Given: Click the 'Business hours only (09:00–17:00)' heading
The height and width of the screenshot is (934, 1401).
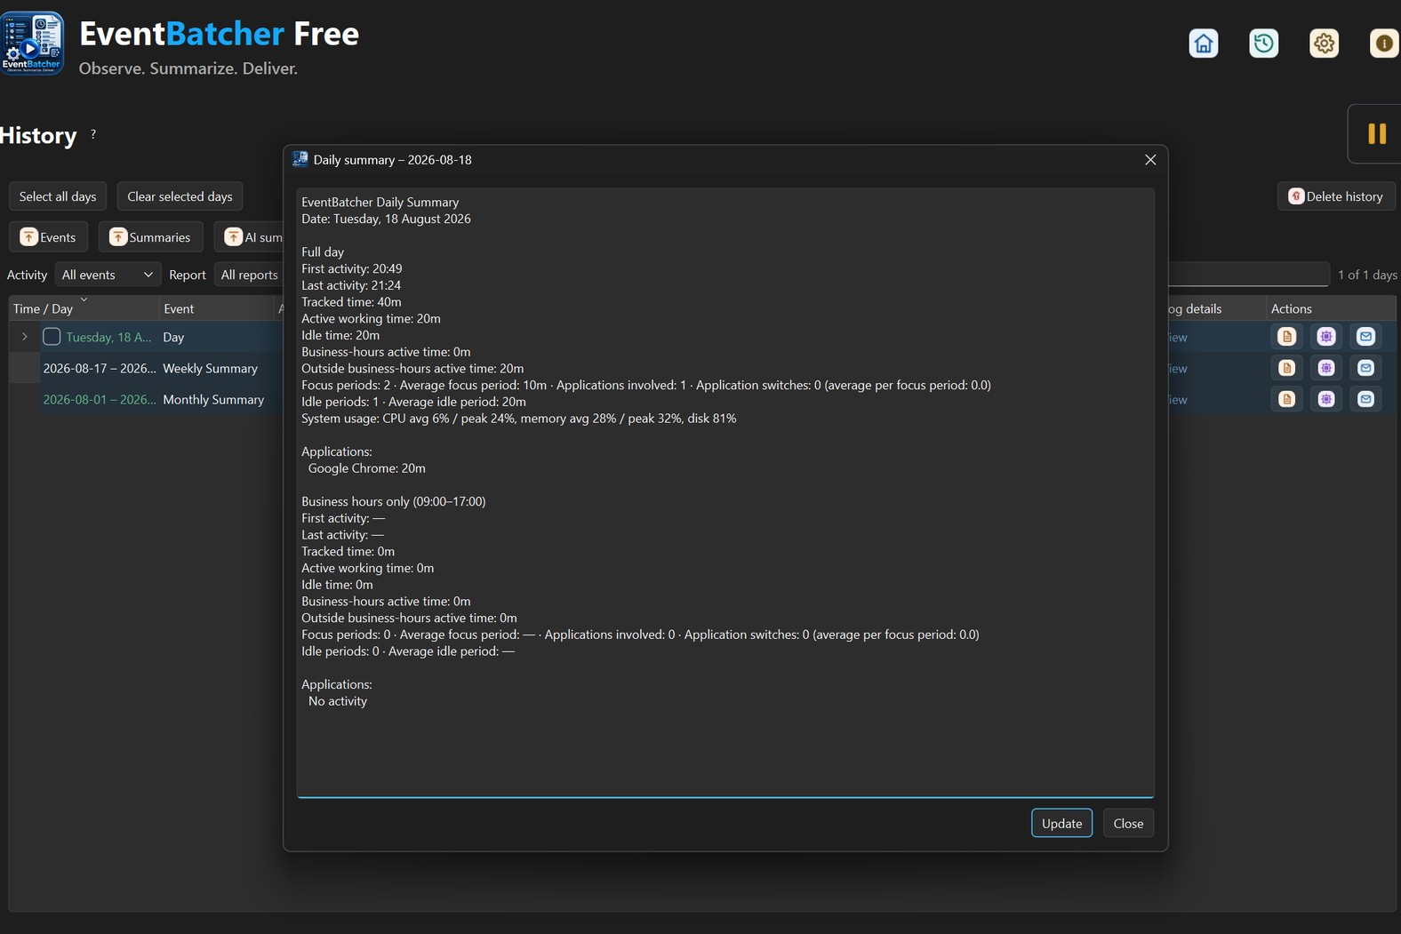Looking at the screenshot, I should click(x=394, y=501).
